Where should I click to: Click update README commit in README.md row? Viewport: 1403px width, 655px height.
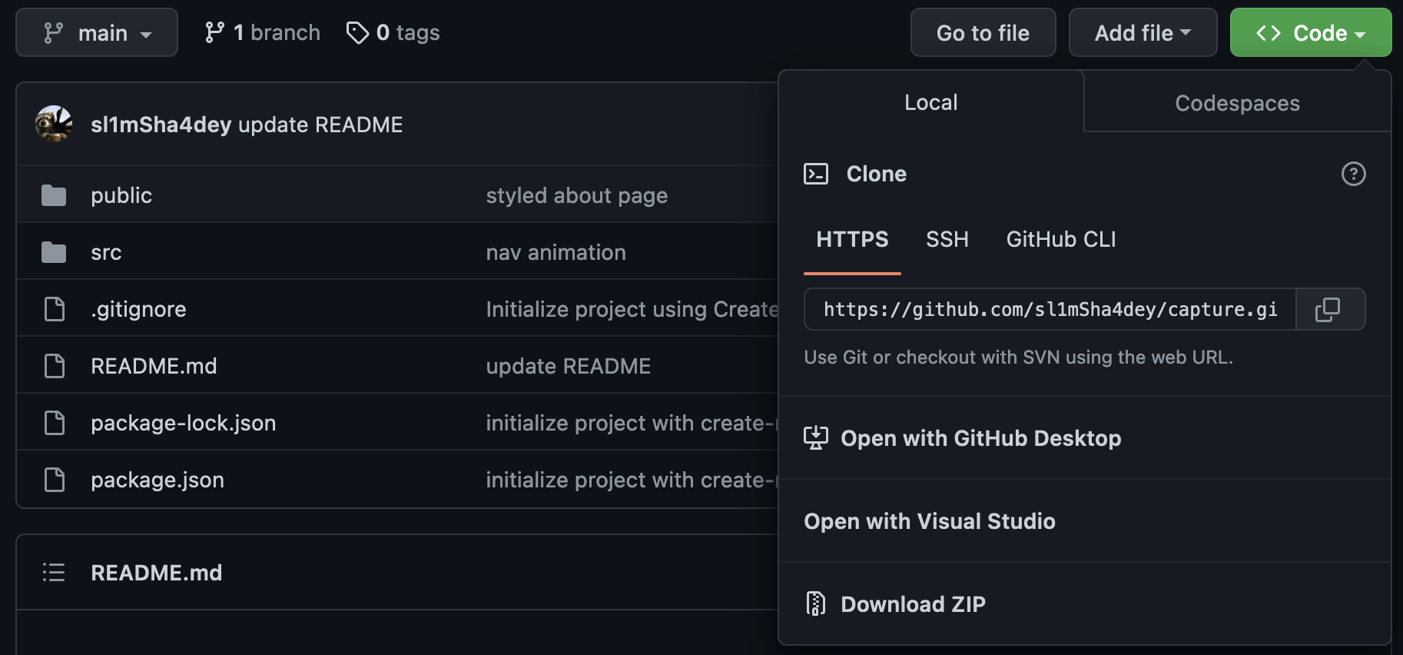(568, 366)
